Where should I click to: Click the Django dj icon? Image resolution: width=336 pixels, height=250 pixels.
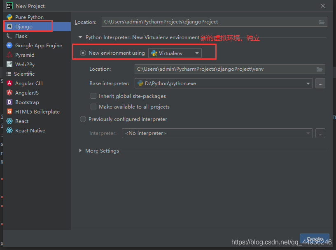pyautogui.click(x=9, y=26)
